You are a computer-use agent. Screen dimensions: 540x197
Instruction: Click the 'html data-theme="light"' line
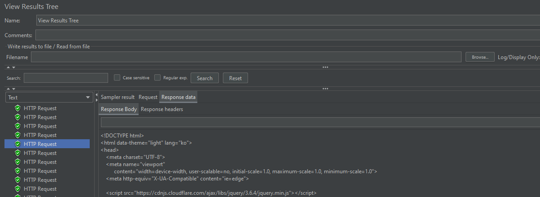[x=146, y=143]
